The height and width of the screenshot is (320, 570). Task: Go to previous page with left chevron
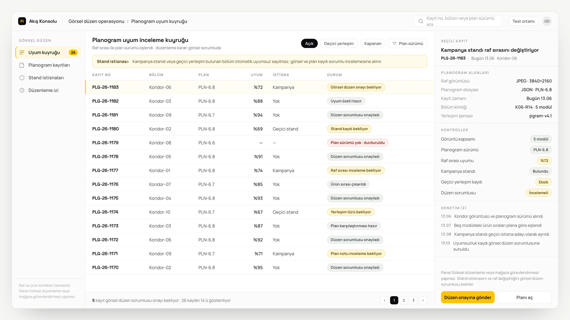tap(384, 300)
